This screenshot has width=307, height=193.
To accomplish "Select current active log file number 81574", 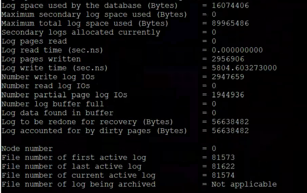I will tap(223, 175).
